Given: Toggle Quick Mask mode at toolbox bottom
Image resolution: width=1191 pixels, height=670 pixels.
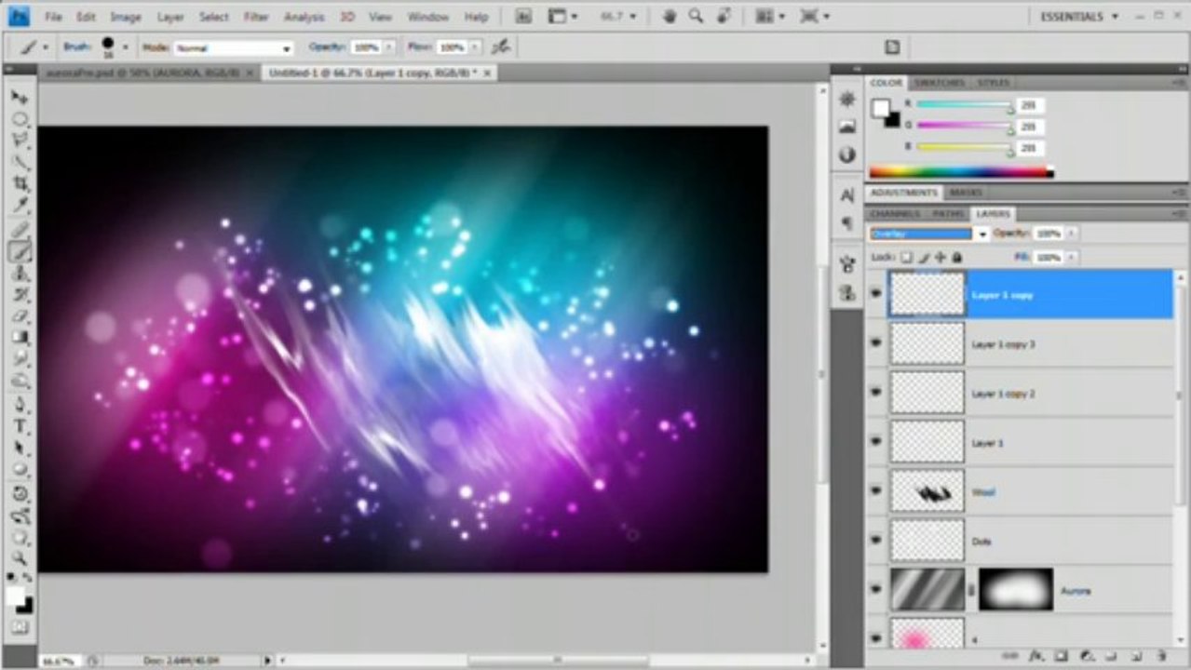Looking at the screenshot, I should [20, 628].
